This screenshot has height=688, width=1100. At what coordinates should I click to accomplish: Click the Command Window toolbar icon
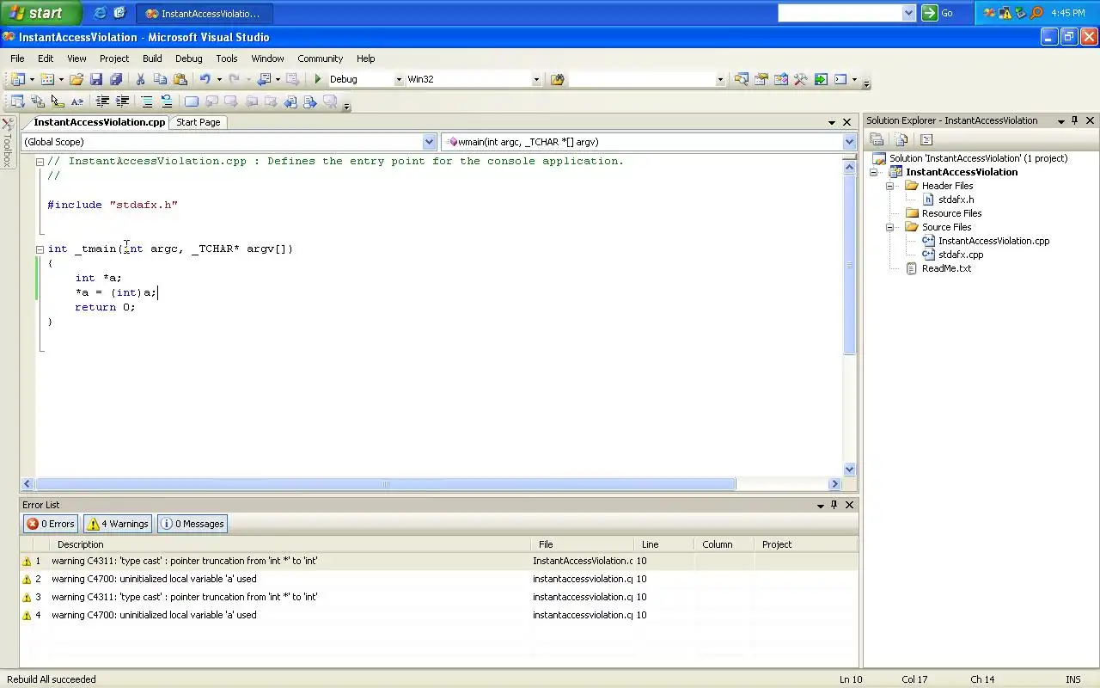(840, 79)
